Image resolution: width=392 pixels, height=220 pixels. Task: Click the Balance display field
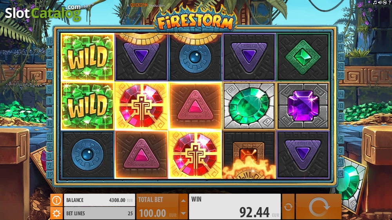point(100,200)
